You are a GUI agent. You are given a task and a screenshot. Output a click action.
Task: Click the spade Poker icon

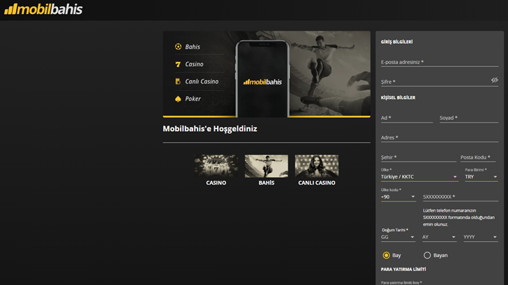tap(178, 99)
